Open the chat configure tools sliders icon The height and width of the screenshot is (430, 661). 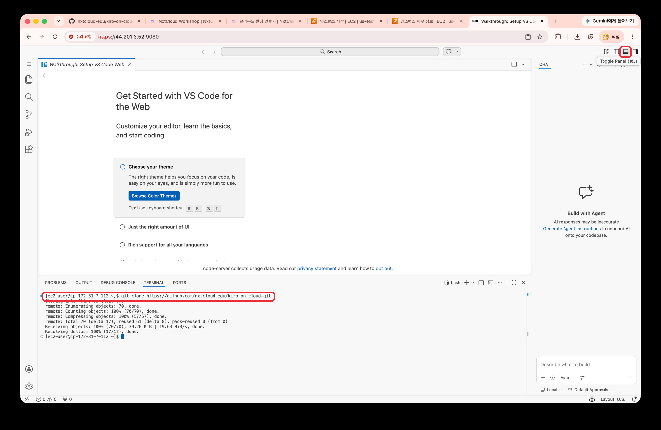pos(582,378)
